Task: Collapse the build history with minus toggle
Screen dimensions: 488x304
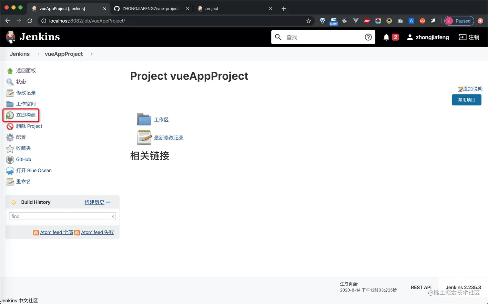Action: pyautogui.click(x=108, y=202)
